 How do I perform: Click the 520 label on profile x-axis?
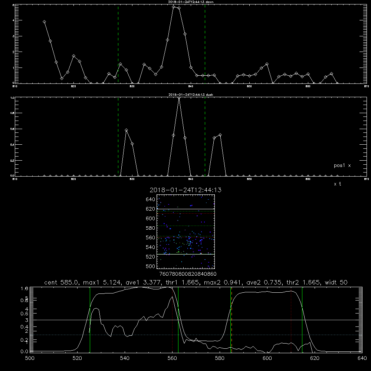point(77,358)
